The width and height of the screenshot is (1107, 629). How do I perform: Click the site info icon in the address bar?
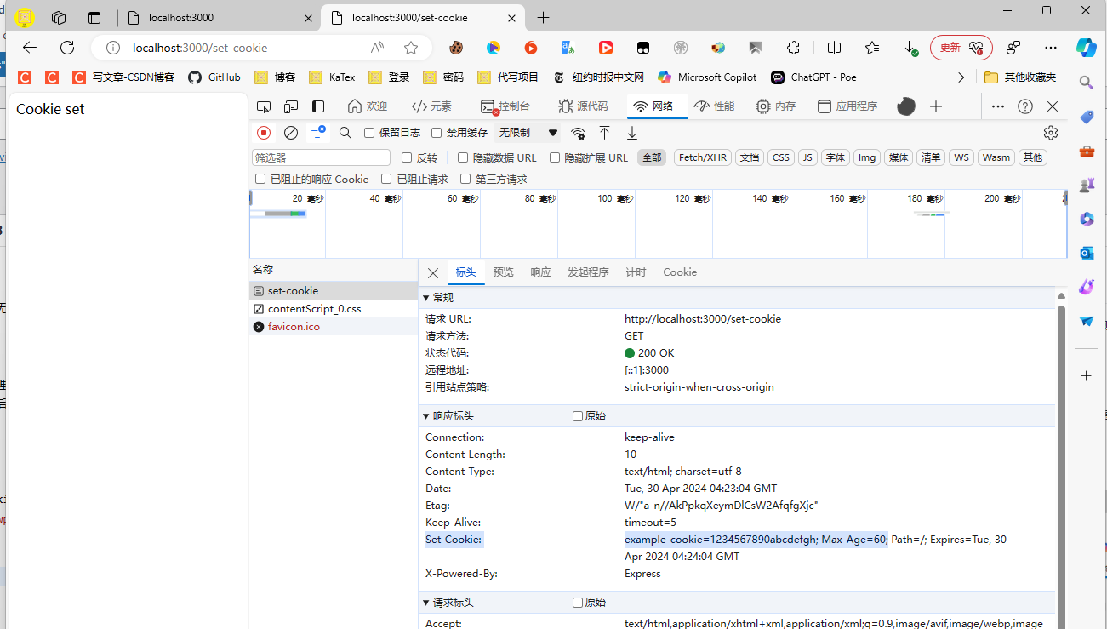click(x=112, y=48)
